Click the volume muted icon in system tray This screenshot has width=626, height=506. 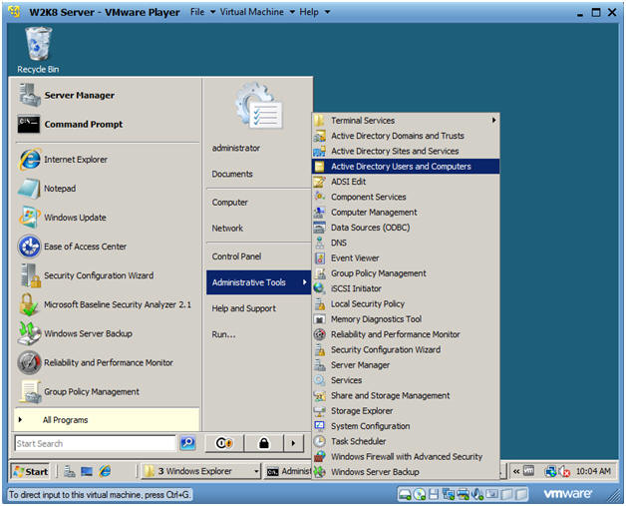coord(564,472)
